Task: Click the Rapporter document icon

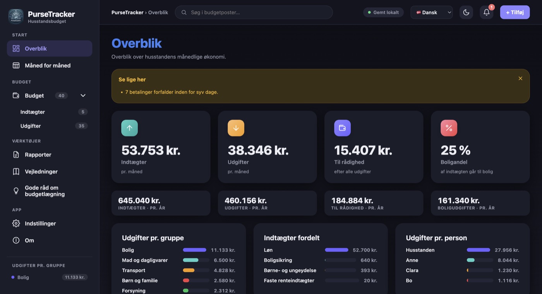Action: 16,155
